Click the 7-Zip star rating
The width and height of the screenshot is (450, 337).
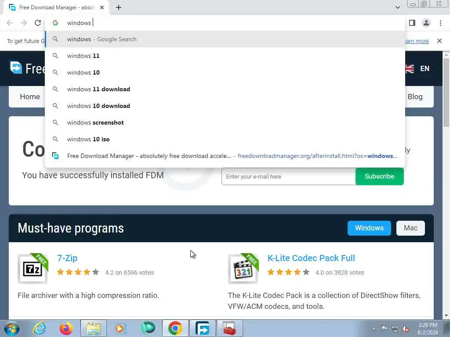pos(78,272)
